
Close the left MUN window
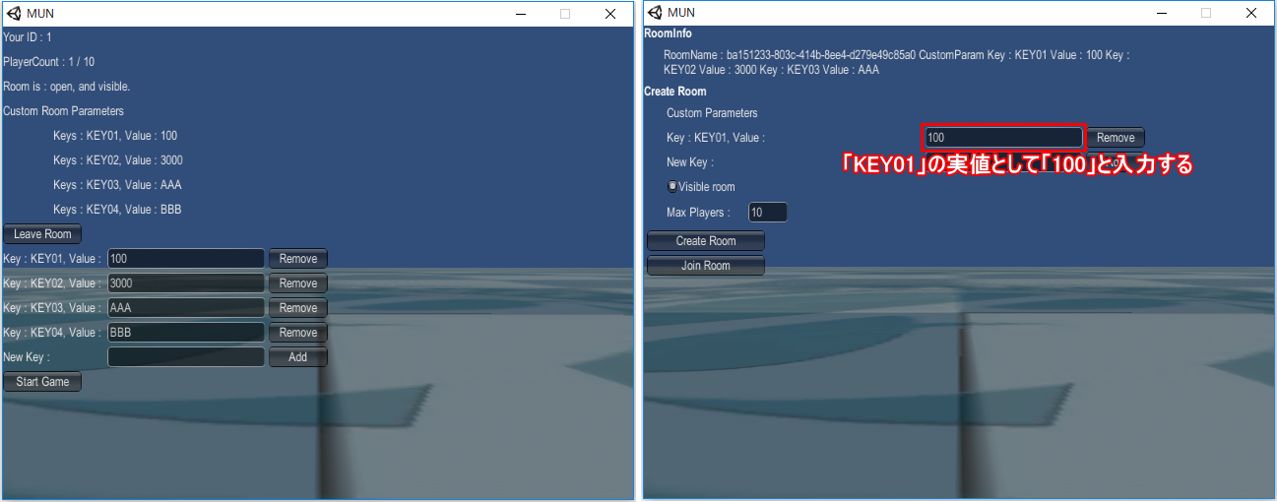(x=610, y=14)
